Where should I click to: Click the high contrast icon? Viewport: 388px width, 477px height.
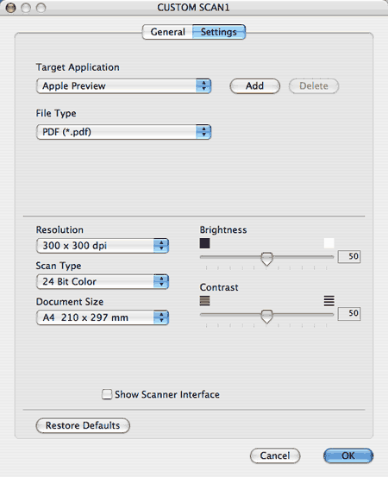click(x=329, y=301)
